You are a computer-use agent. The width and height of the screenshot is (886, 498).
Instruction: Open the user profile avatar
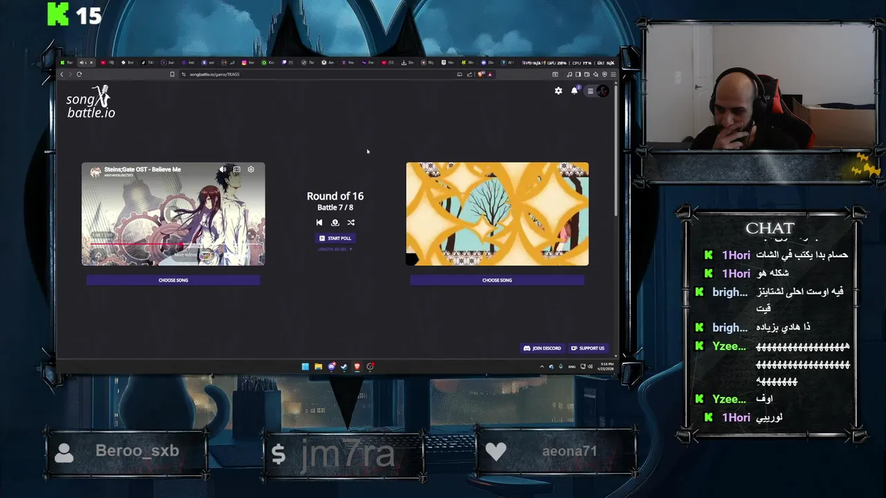(x=603, y=91)
